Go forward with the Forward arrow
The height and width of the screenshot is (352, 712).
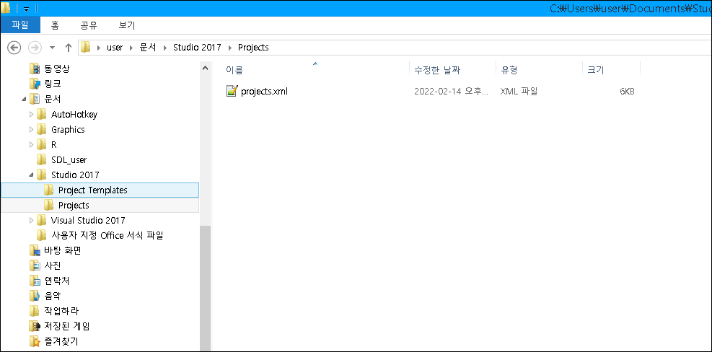35,47
